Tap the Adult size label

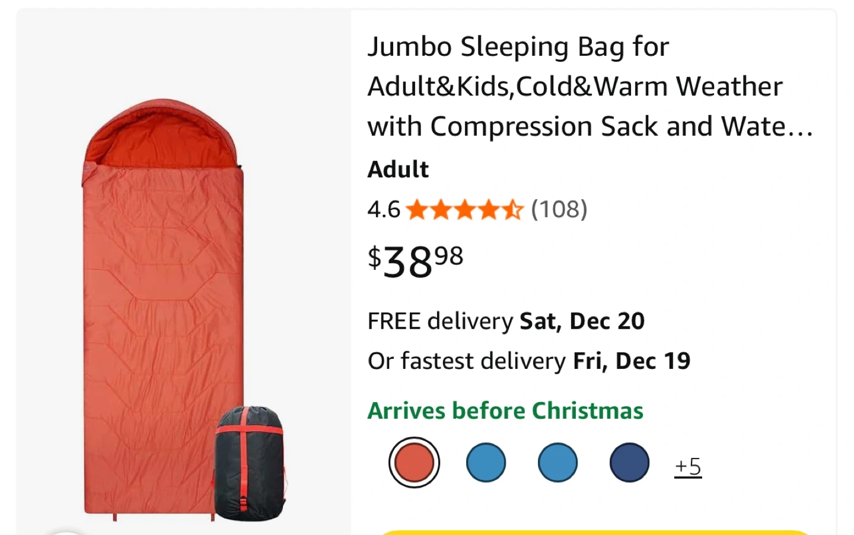click(398, 170)
